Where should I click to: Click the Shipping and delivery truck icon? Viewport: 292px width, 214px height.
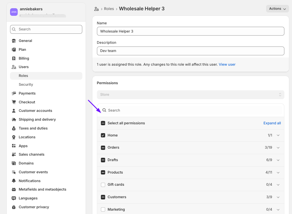coord(14,119)
